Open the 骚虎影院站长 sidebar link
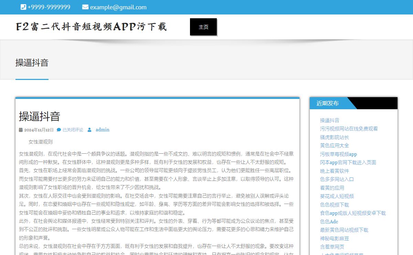This screenshot has height=255, width=413. click(x=335, y=137)
